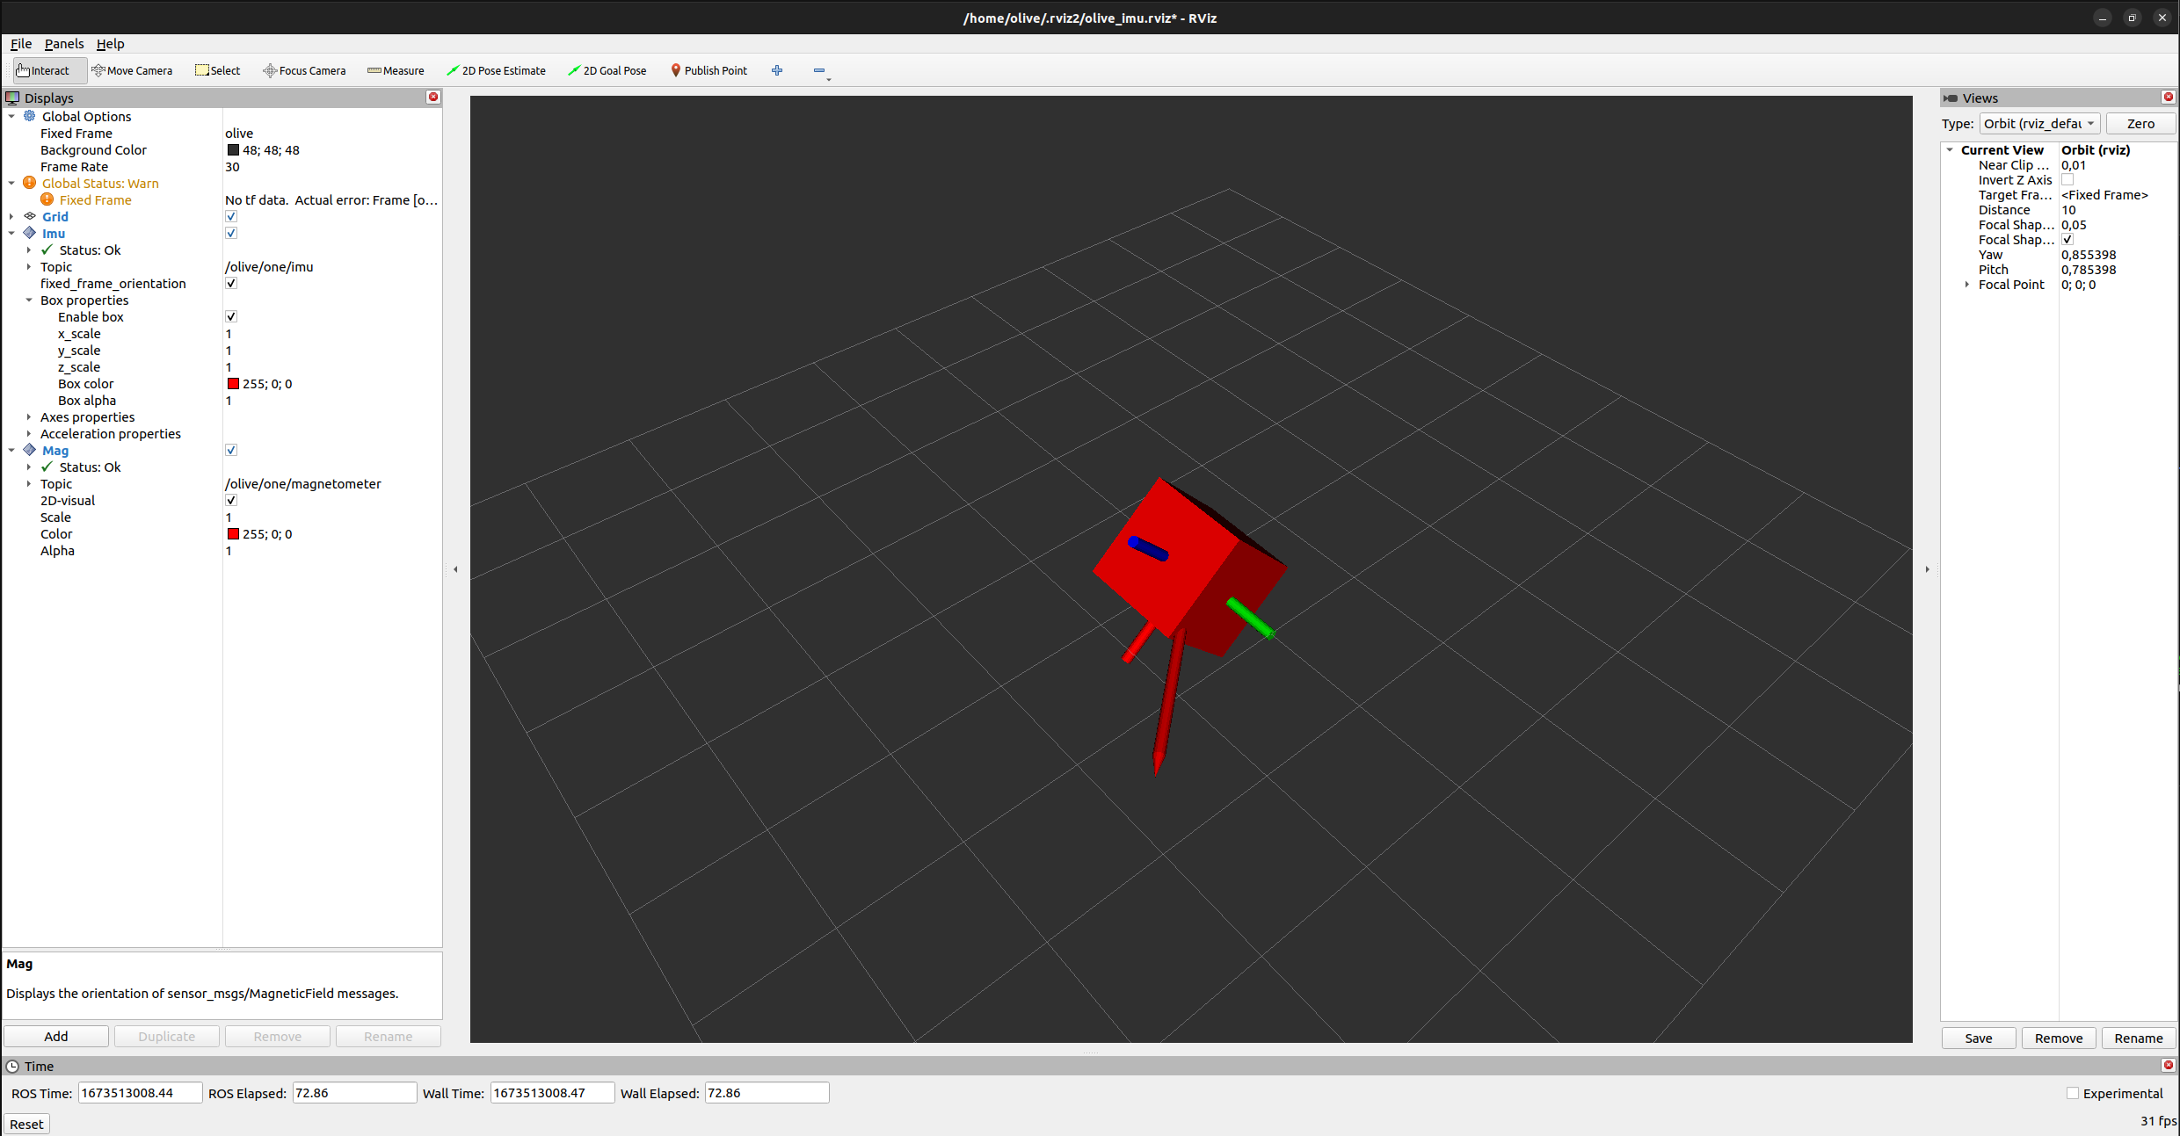Screen dimensions: 2180x1136
Task: Click the minus remove-tool icon
Action: (819, 70)
